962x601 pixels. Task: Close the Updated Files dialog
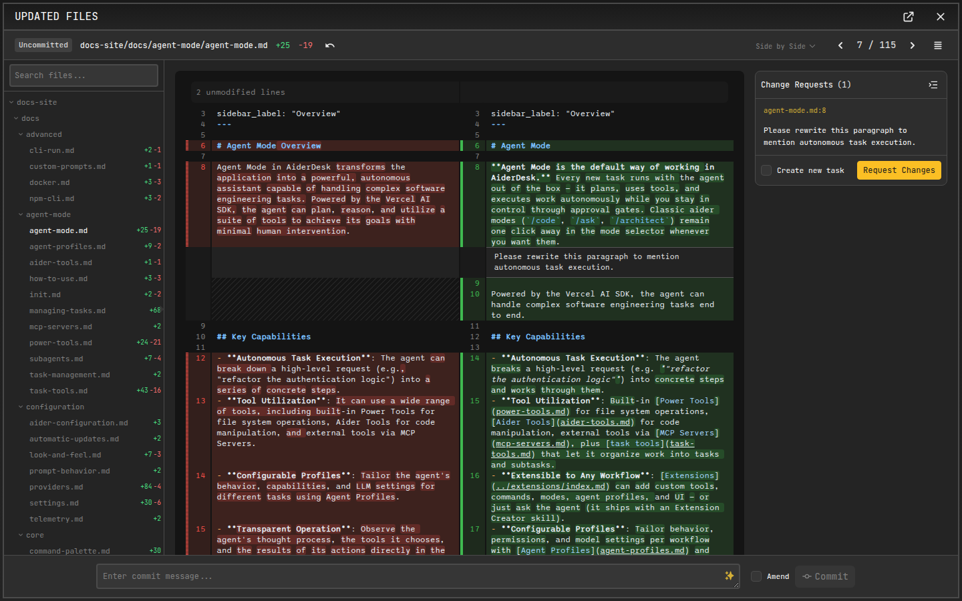pos(941,17)
